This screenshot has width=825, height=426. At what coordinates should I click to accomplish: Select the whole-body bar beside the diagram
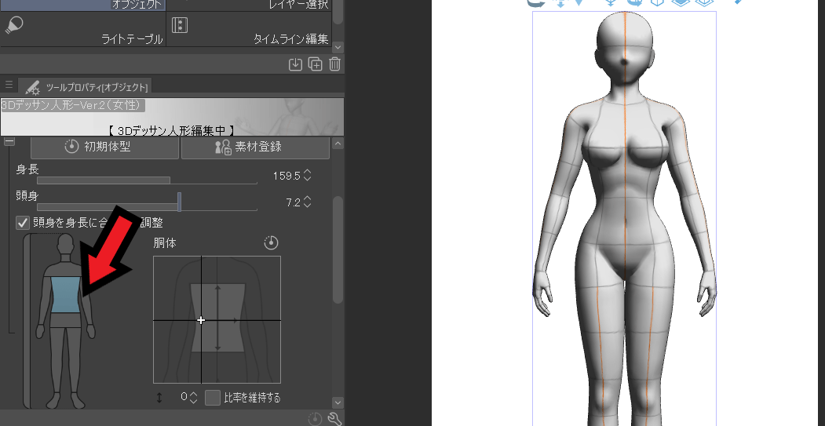(x=27, y=321)
